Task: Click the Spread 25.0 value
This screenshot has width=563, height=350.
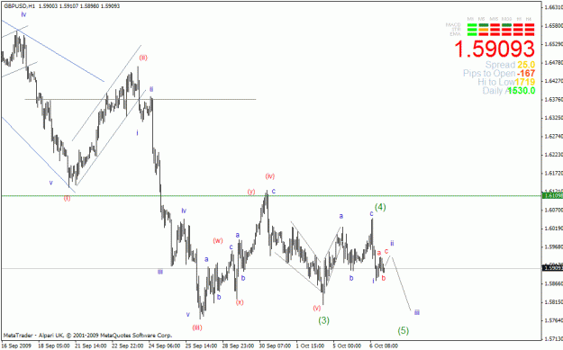Action: click(x=526, y=65)
